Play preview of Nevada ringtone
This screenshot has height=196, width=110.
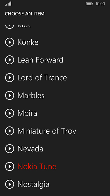click(x=9, y=149)
